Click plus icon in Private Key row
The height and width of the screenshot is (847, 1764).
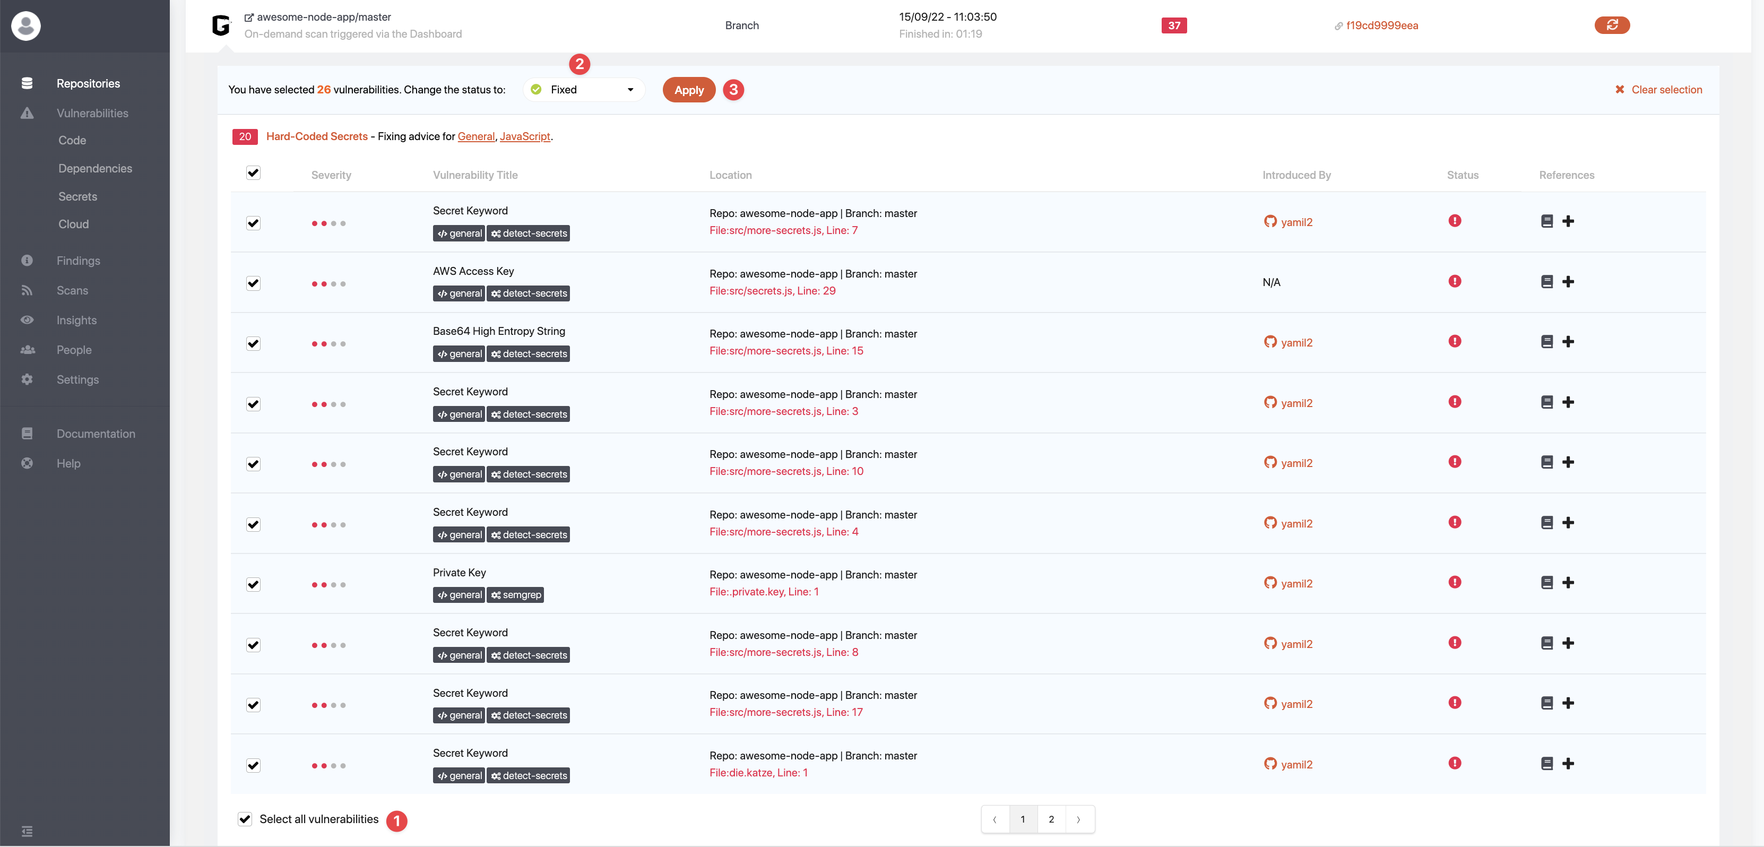click(1568, 583)
